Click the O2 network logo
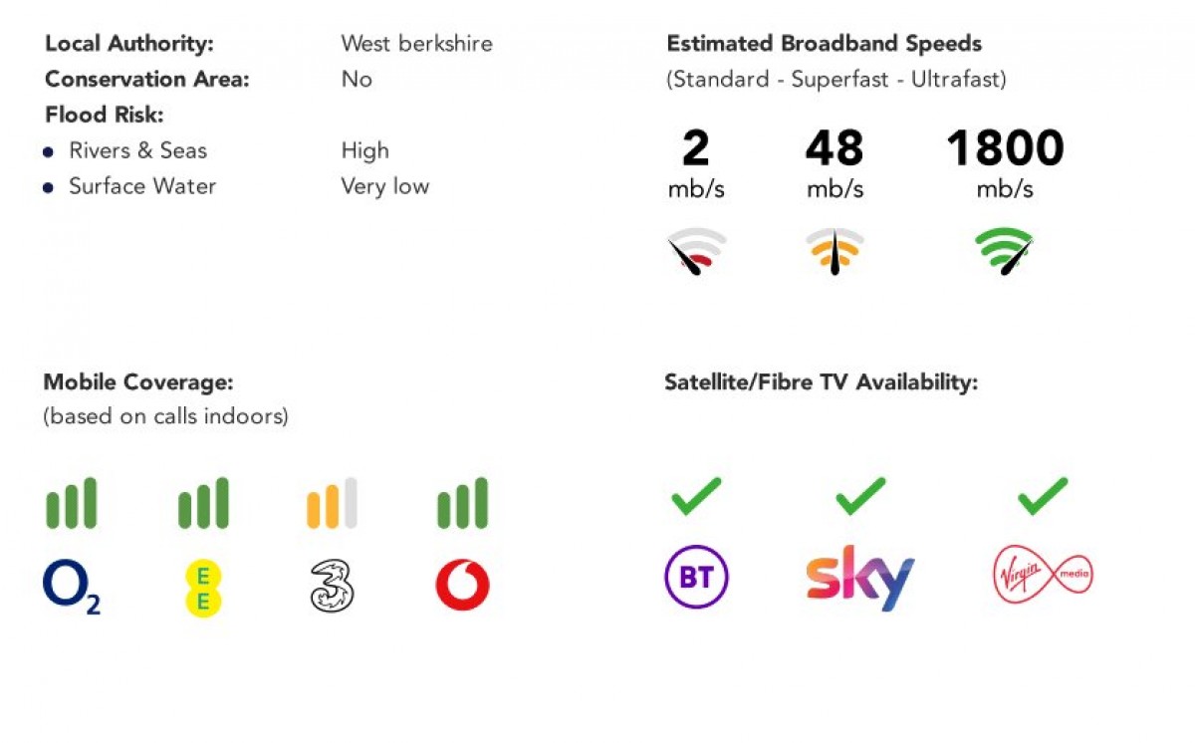This screenshot has width=1195, height=743. point(71,586)
